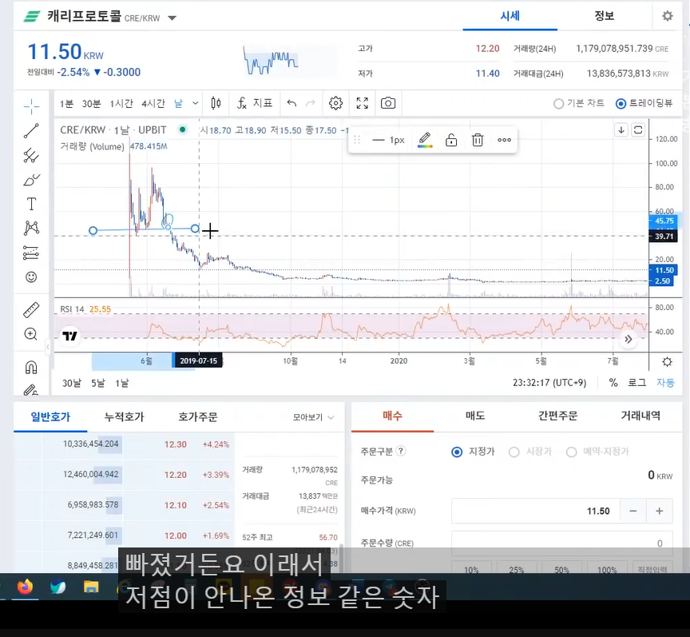Open the emoji icons tool
Screen dimensions: 690x637
(31, 277)
